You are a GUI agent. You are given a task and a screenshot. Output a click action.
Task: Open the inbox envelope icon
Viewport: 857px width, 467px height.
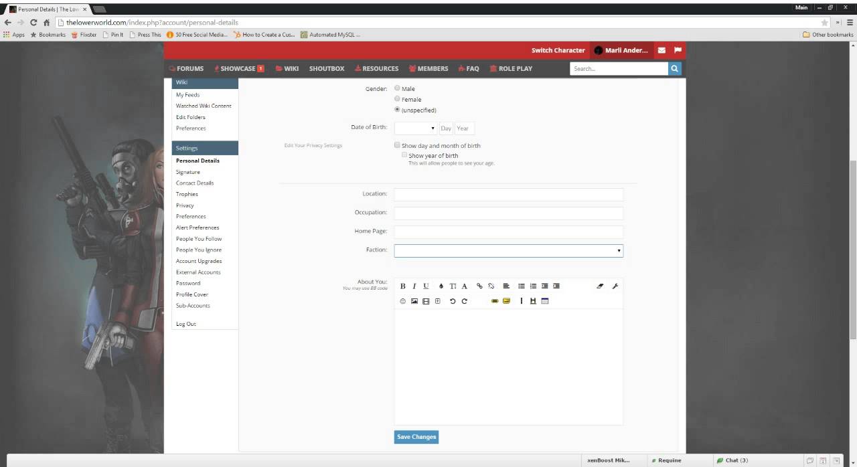coord(661,50)
